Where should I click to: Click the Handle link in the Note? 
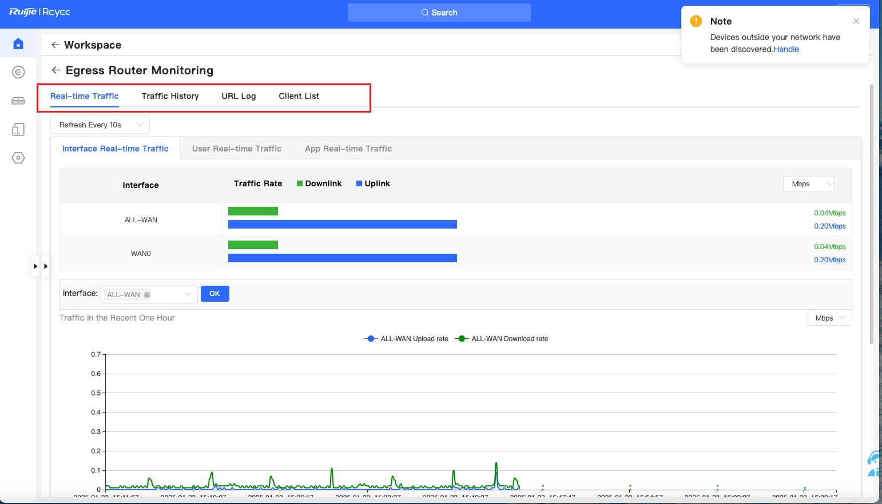786,49
